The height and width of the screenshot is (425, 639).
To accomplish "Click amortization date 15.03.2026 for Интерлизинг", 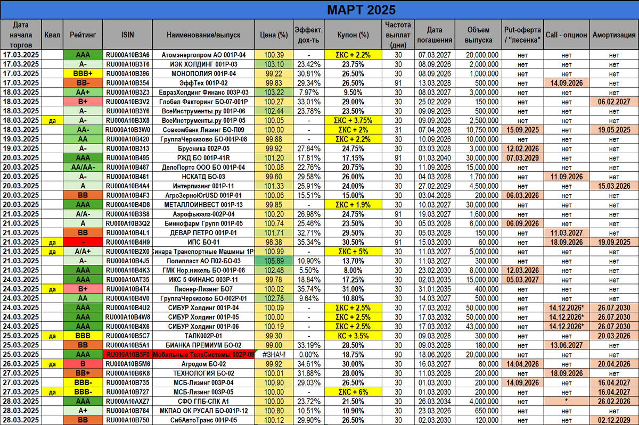I will point(614,185).
